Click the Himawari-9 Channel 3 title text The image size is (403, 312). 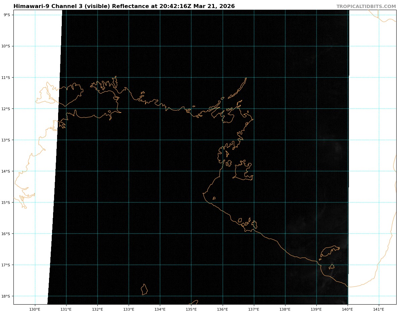pos(62,6)
